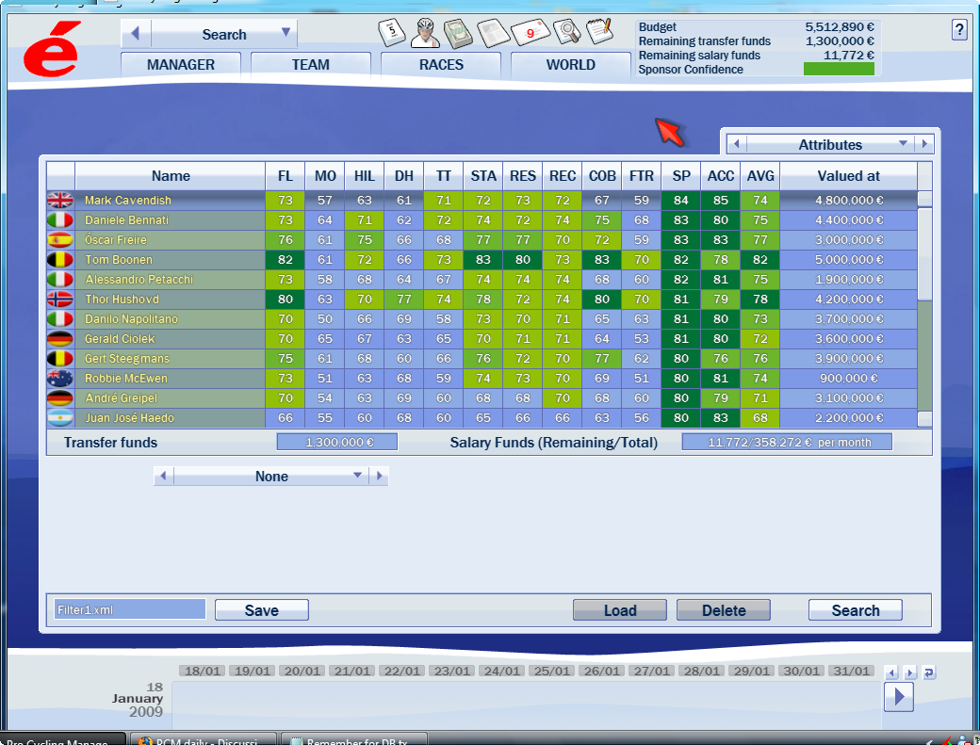The width and height of the screenshot is (980, 745).
Task: Click the return-to-today calendar arrow icon
Action: 929,672
